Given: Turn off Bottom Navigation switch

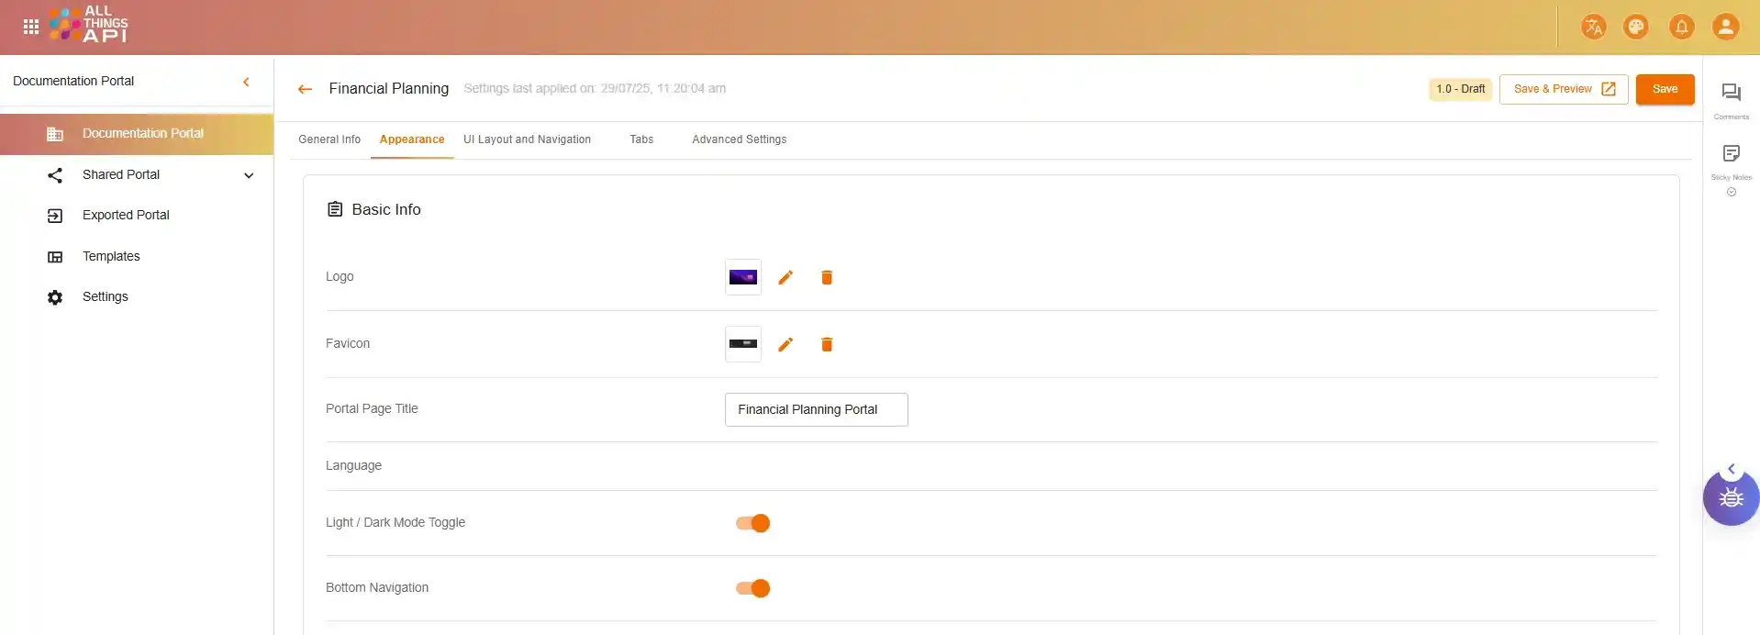Looking at the screenshot, I should 752,588.
